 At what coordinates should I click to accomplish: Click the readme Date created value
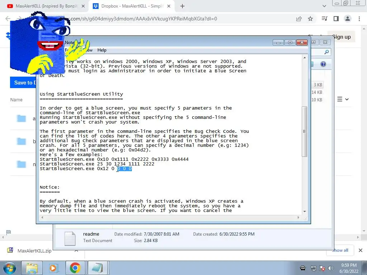237,234
